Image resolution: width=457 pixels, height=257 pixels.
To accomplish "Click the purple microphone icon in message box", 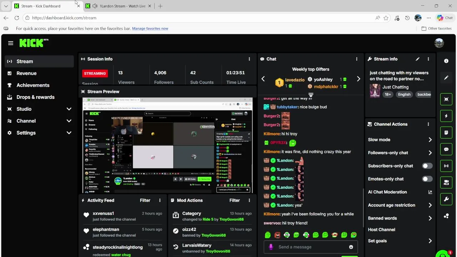I will click(x=271, y=247).
